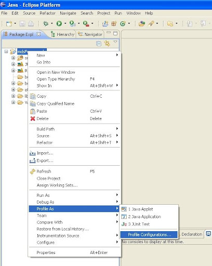The image size is (212, 266).
Task: Click the green Run toolbar icon
Action: pyautogui.click(x=59, y=23)
